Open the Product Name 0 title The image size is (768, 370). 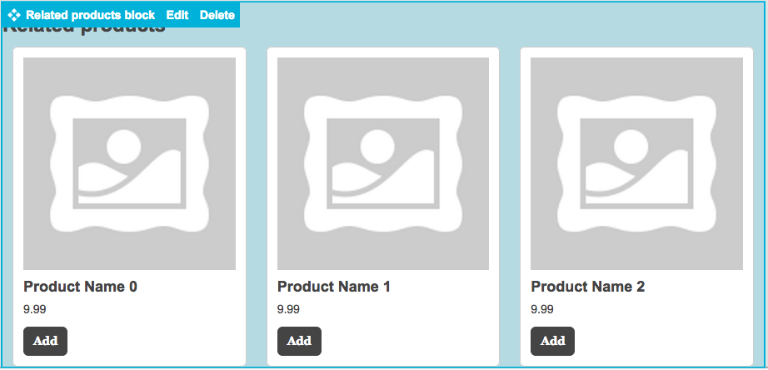pos(80,287)
